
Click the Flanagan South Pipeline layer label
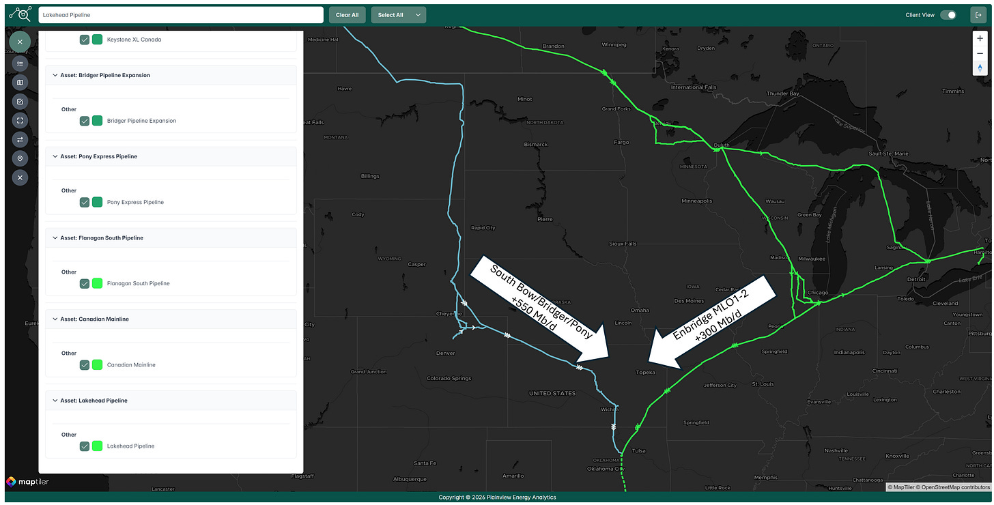[139, 283]
